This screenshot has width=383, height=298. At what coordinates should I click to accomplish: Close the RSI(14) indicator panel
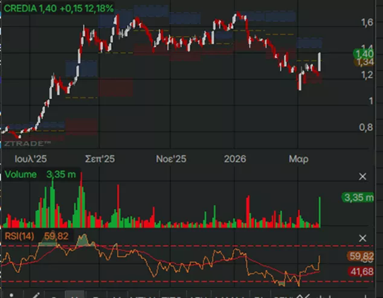(362, 238)
